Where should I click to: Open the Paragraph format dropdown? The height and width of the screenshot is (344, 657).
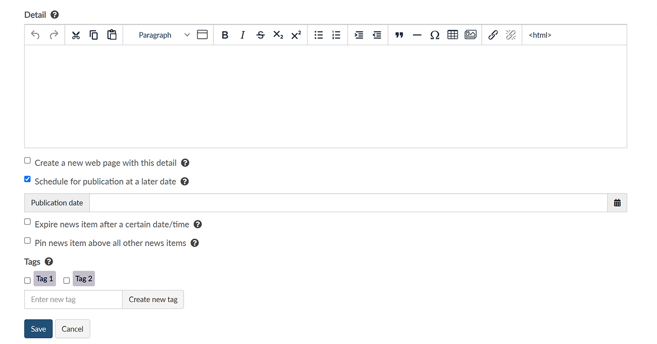(x=164, y=35)
